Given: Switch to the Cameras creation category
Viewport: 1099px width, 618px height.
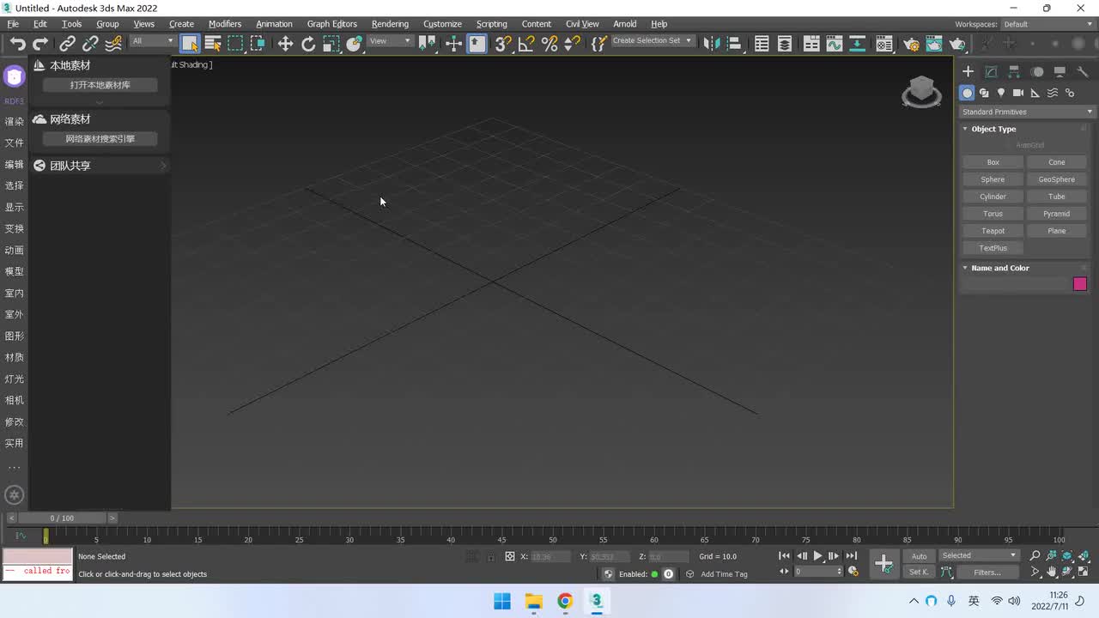Looking at the screenshot, I should pyautogui.click(x=1018, y=93).
